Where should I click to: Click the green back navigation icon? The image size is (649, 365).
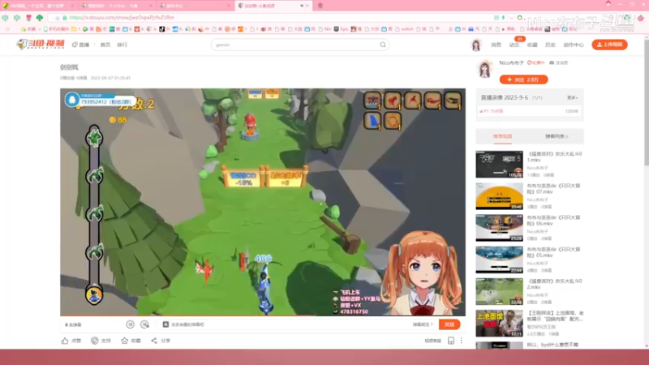click(x=6, y=18)
